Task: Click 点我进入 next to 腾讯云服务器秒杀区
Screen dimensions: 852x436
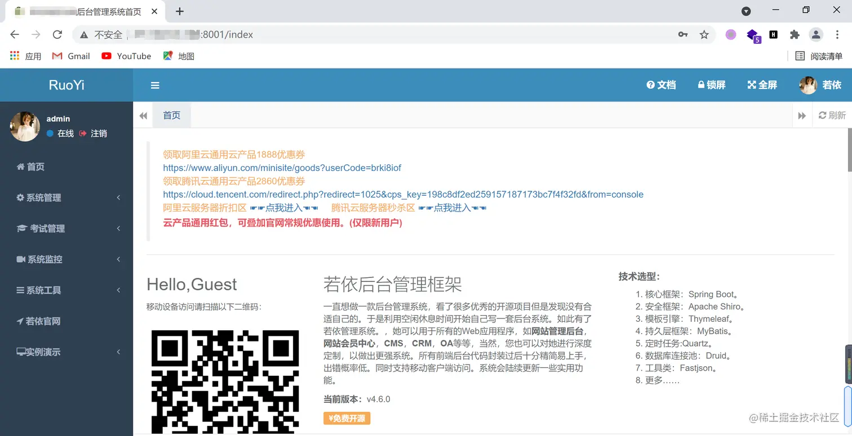Action: tap(452, 208)
